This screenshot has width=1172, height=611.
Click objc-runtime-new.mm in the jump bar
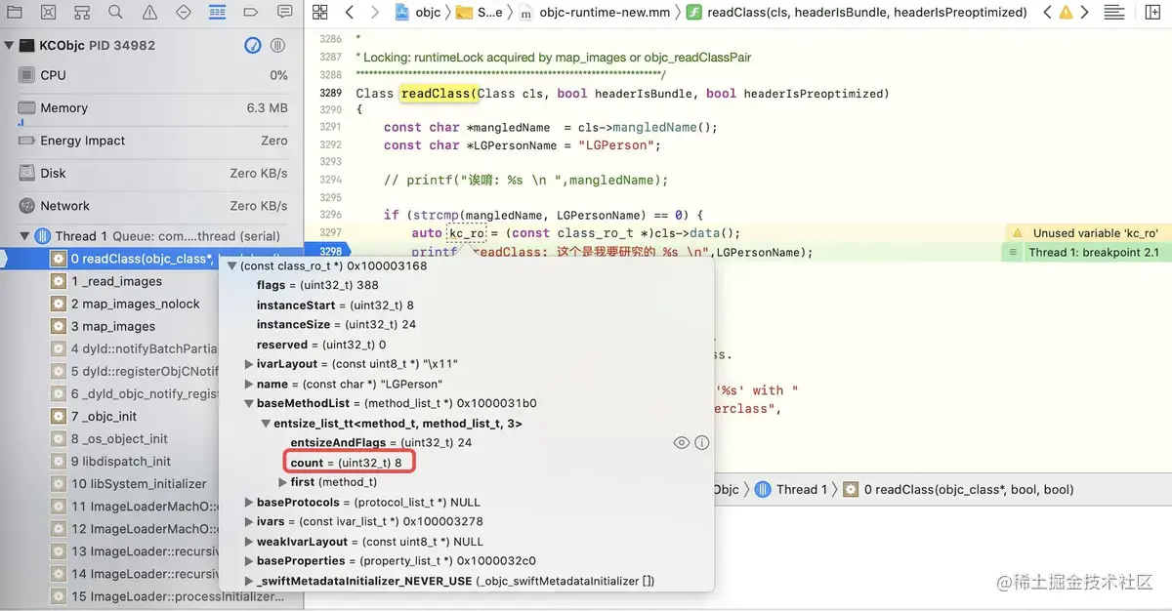593,13
